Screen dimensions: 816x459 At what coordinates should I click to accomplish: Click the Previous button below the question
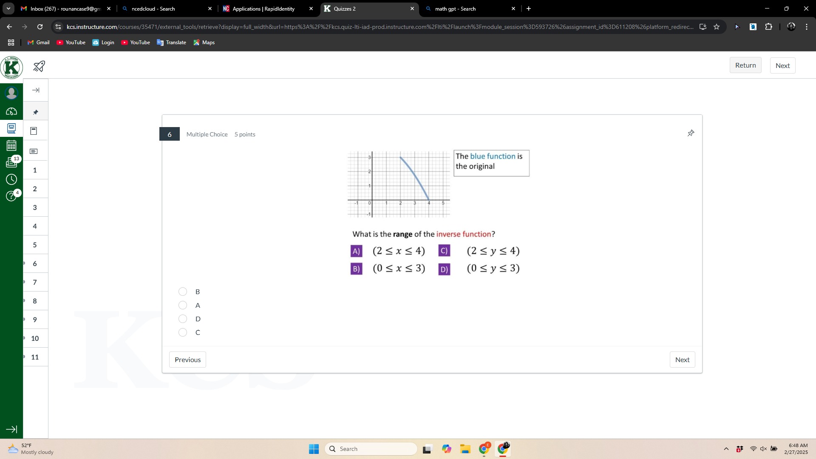187,360
